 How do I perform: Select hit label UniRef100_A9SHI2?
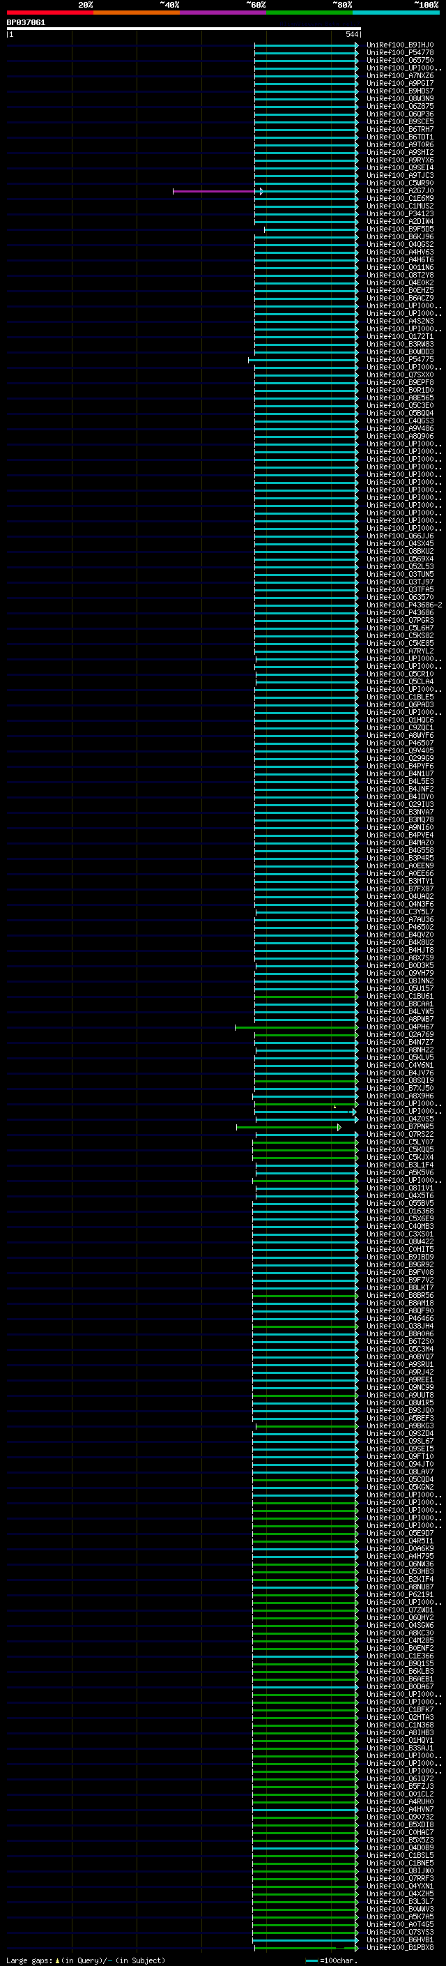click(x=399, y=152)
